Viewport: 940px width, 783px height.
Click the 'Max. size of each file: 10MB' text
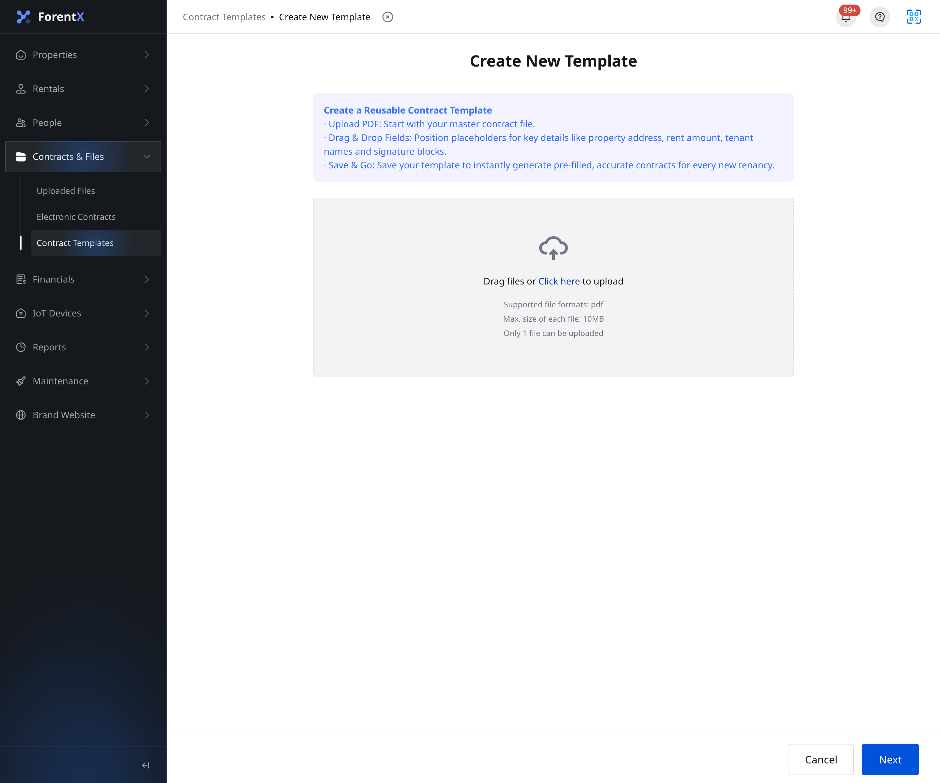point(553,318)
